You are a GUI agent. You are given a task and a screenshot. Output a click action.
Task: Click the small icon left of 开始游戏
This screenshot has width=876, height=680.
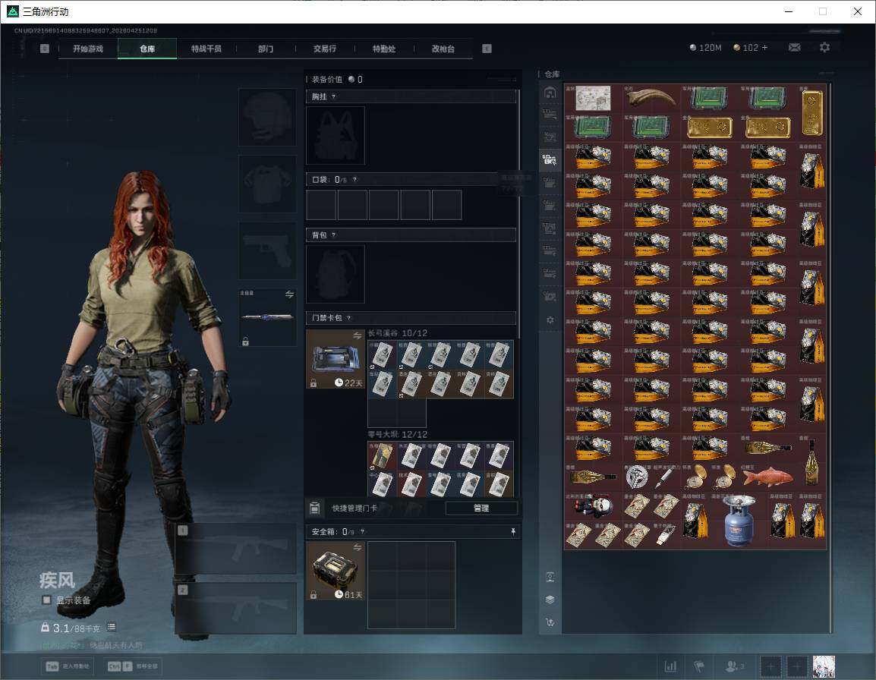45,49
